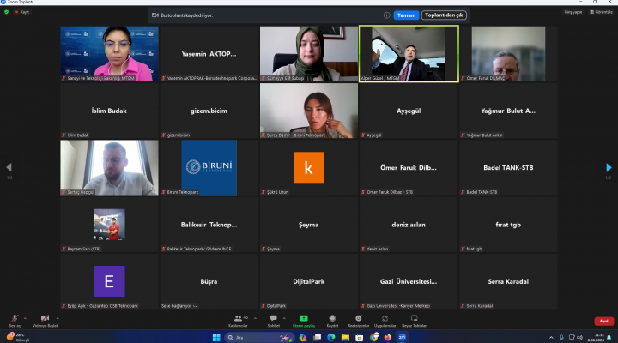This screenshot has width=618, height=343.
Task: Click participant name Badel TANK-STB
Action: pyautogui.click(x=508, y=167)
